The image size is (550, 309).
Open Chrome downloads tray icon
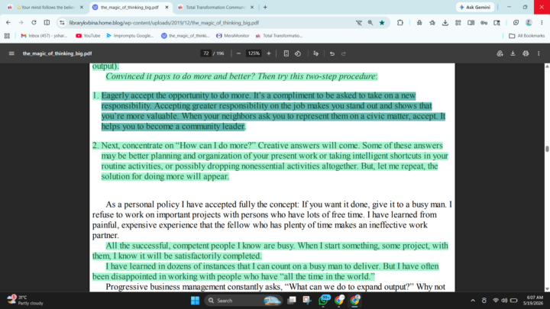(445, 23)
